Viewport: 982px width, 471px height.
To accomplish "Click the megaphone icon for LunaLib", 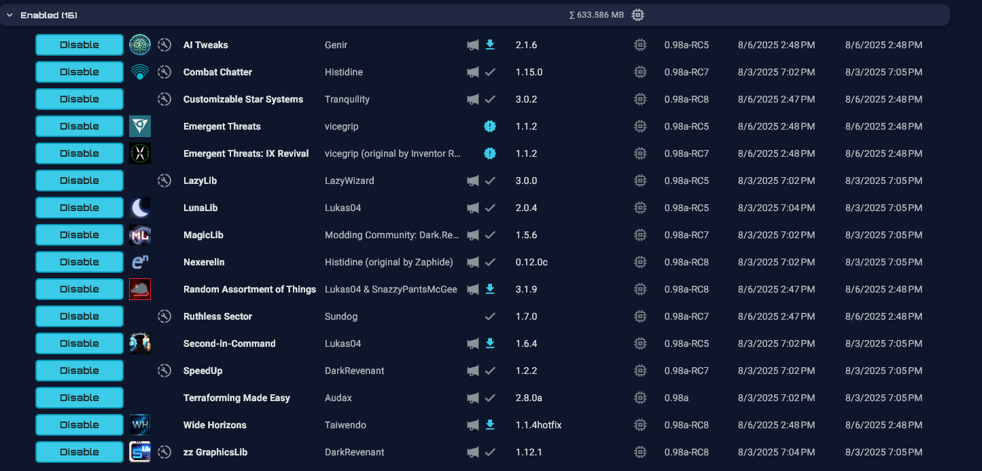I will tap(473, 208).
